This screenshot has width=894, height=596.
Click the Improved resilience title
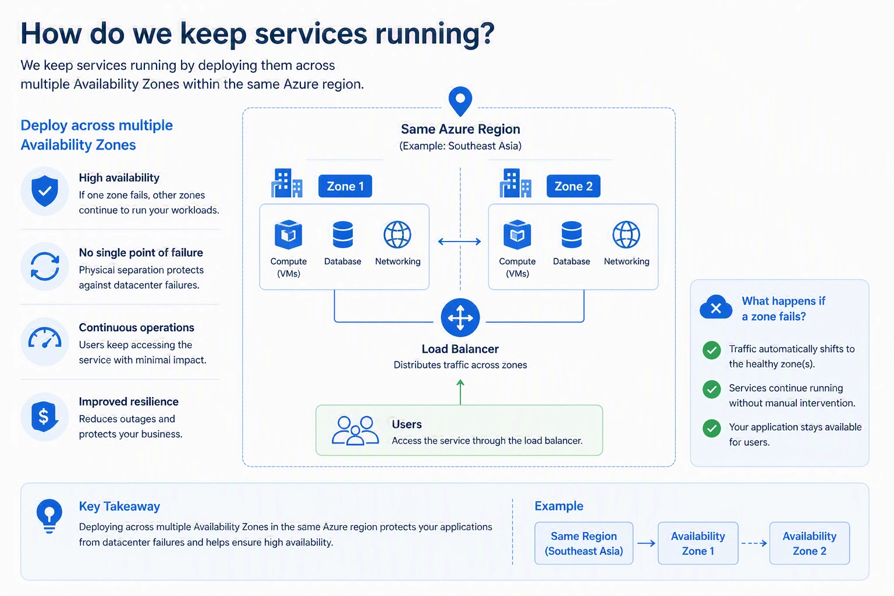(x=129, y=402)
